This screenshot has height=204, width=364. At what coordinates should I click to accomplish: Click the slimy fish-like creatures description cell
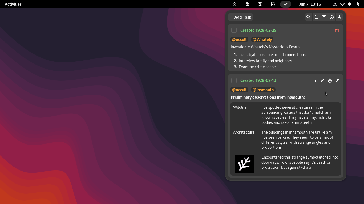point(300,115)
